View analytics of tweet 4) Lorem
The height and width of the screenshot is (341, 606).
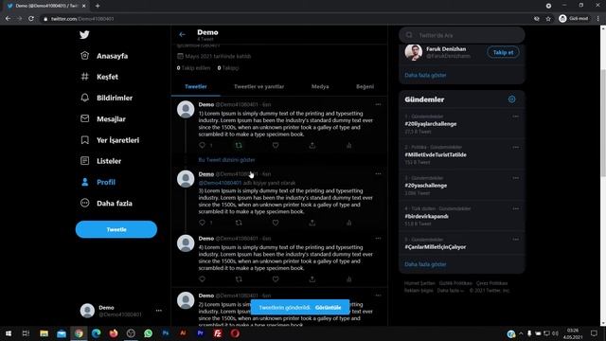click(348, 279)
